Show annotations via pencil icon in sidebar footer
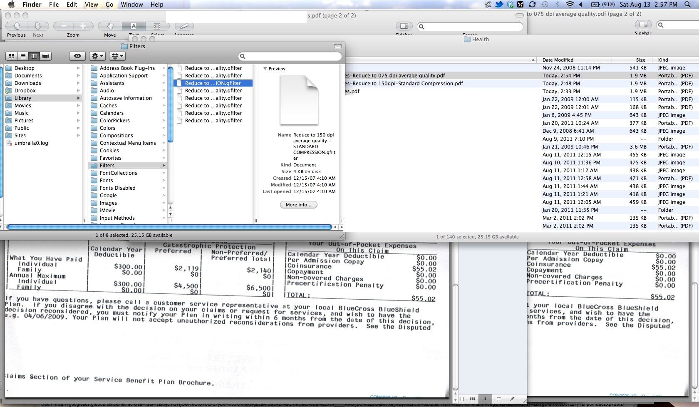 [512, 399]
